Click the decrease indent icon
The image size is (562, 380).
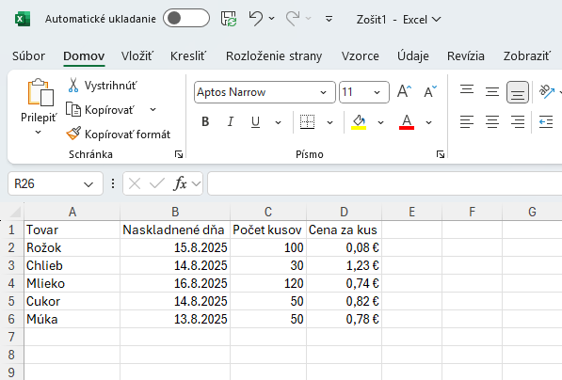[546, 122]
